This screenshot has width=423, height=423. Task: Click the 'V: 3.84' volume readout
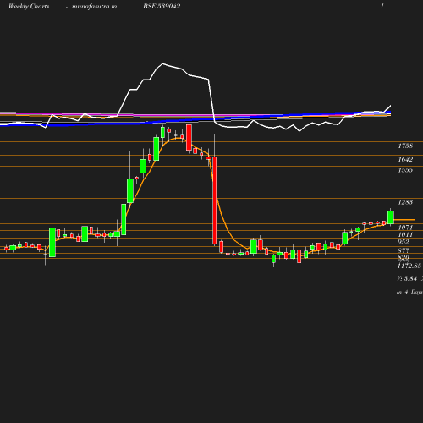click(407, 278)
